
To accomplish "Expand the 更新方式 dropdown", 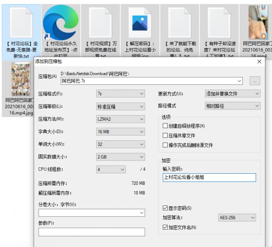I will point(232,94).
